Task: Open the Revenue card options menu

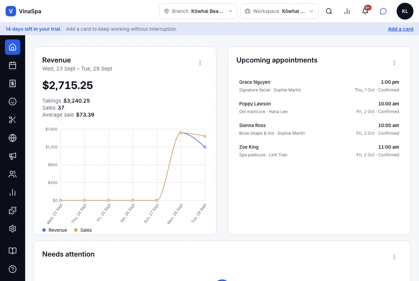Action: coord(200,63)
